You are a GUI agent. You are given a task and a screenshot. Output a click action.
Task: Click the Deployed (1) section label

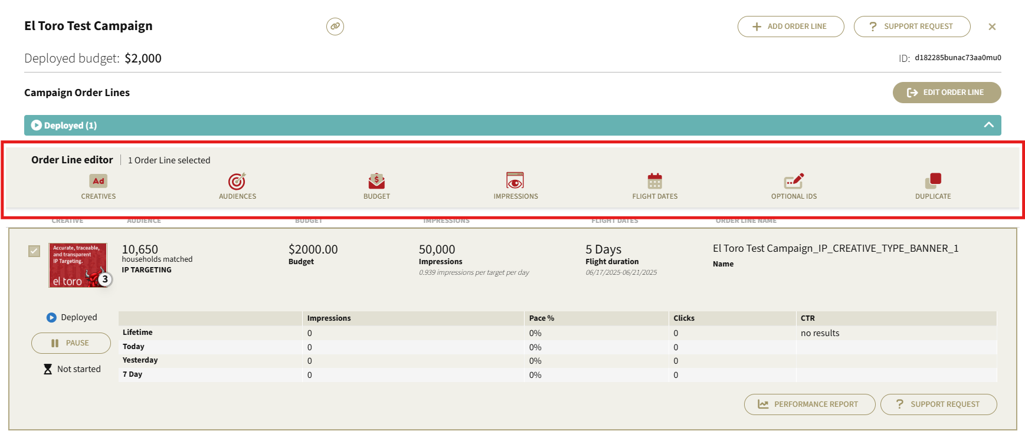[70, 126]
